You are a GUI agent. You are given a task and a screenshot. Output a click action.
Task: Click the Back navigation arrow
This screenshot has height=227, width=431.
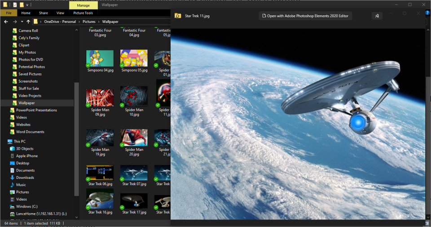pos(6,22)
